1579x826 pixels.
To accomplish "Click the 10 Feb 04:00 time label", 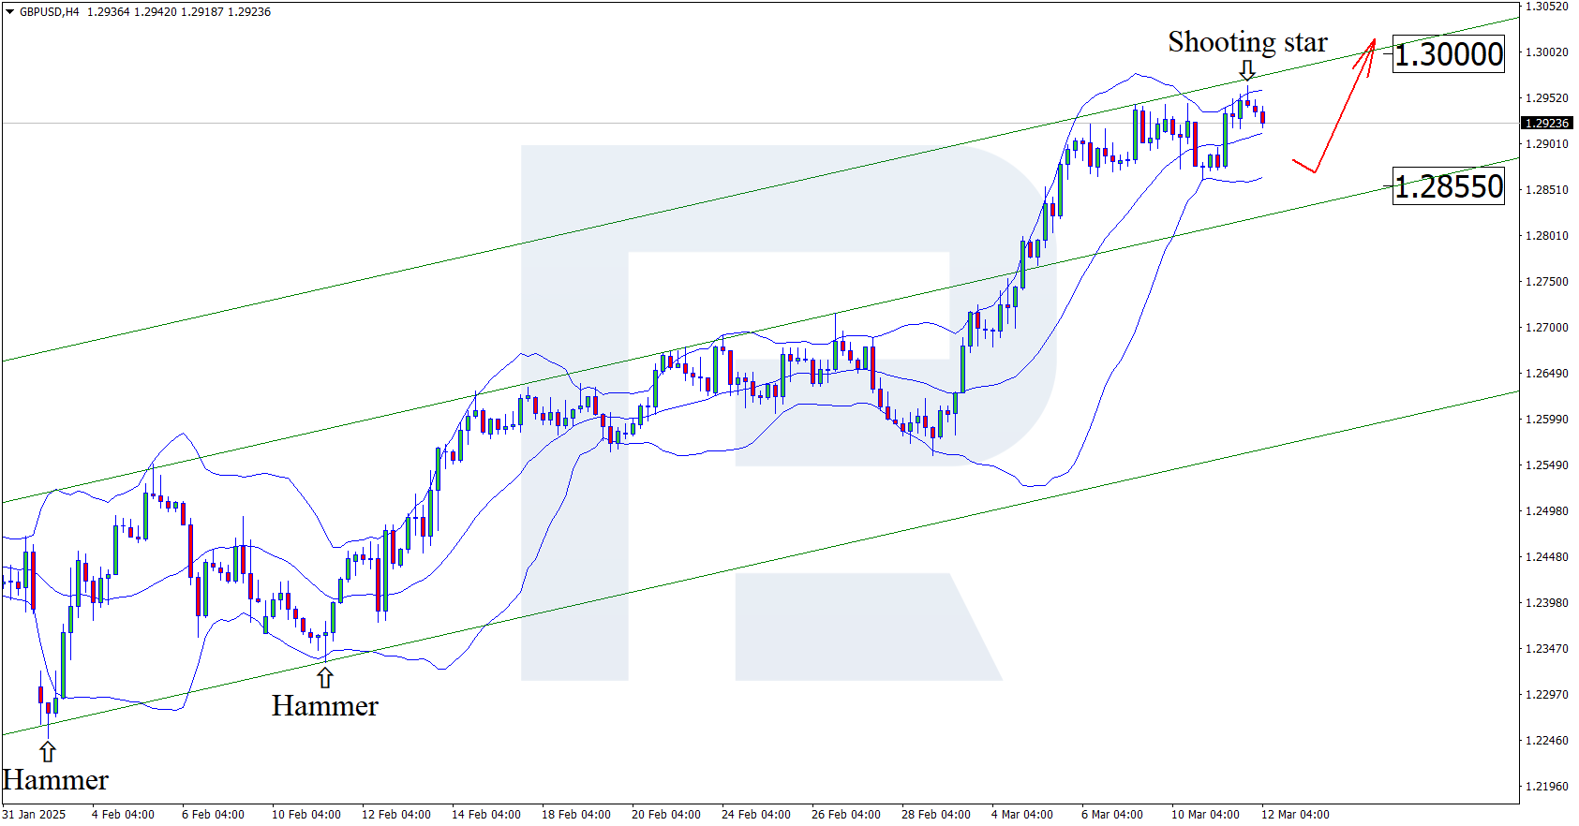I will [x=306, y=815].
